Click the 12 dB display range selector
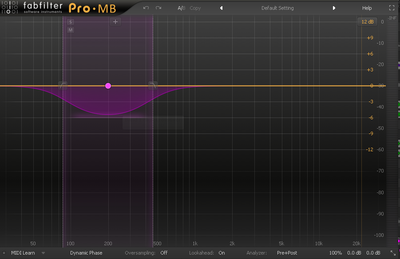The image size is (400, 259). (367, 21)
